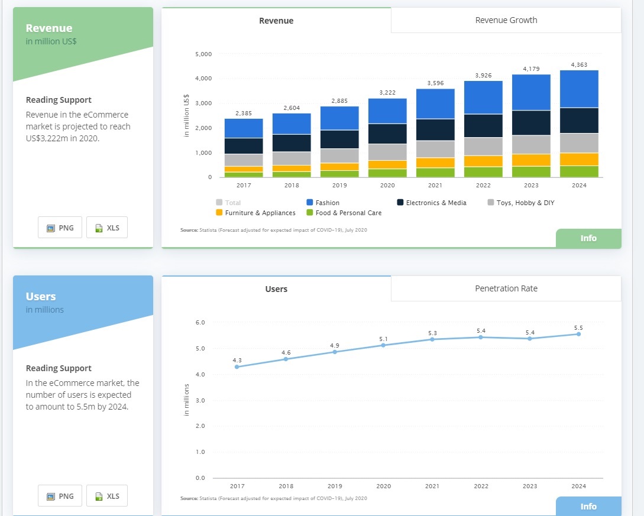Click the 2021 Electronics & Media bar segment
The image size is (644, 516).
tap(435, 129)
